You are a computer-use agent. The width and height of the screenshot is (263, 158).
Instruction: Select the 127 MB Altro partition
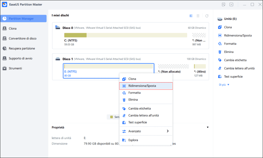[200, 70]
